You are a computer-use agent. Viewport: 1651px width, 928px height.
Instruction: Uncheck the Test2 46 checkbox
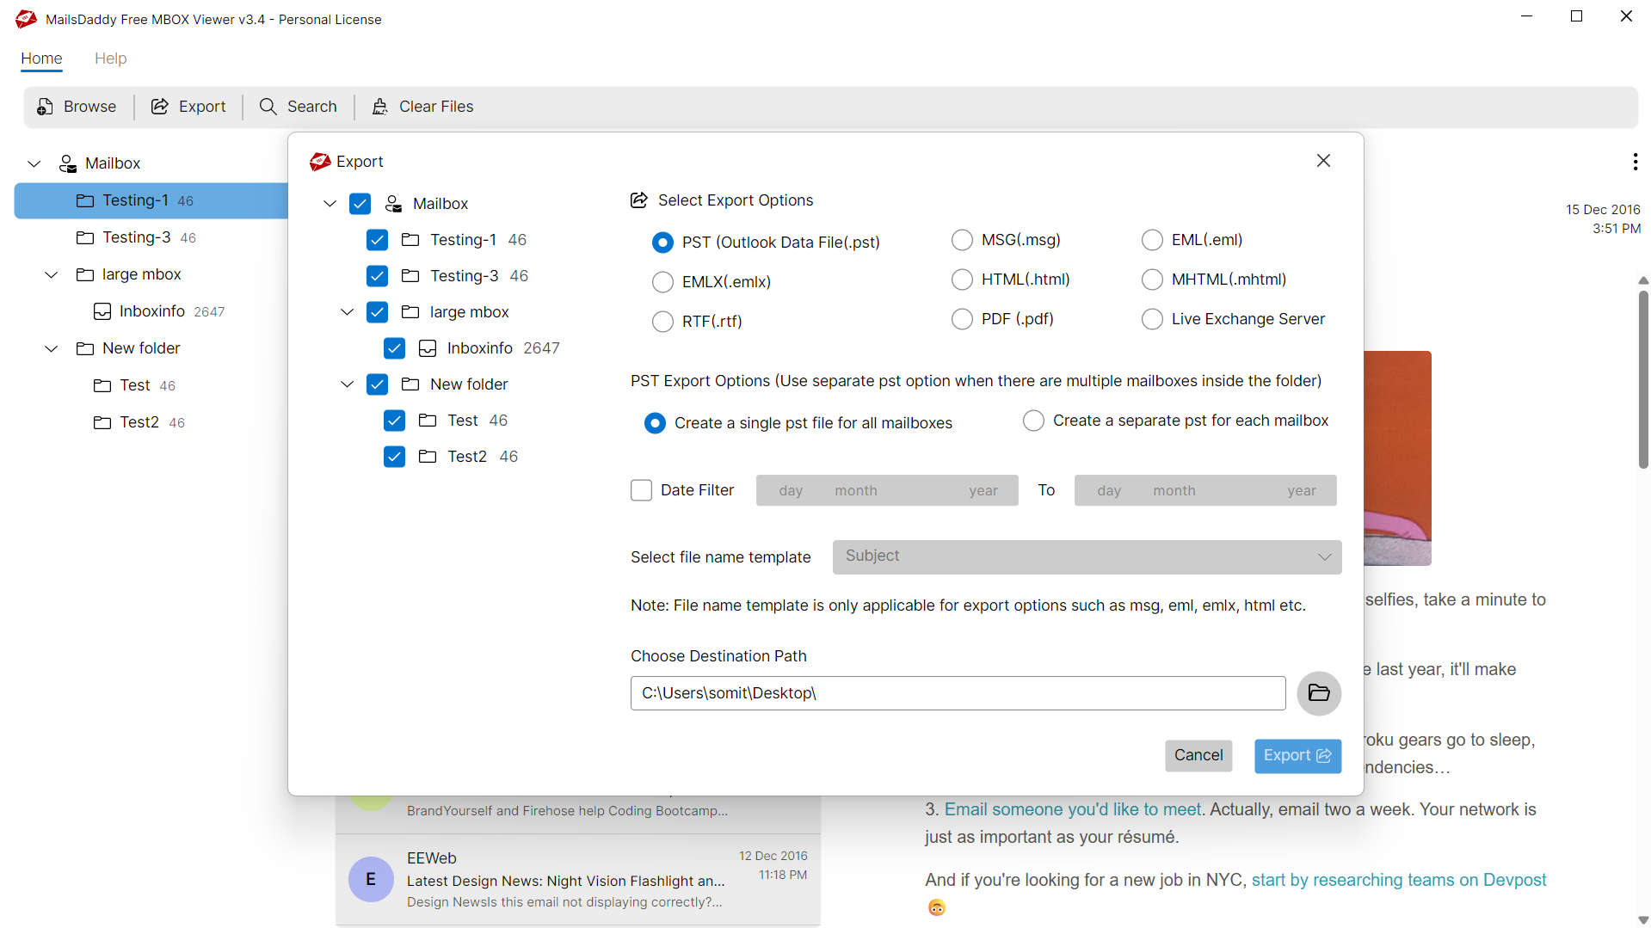[x=394, y=457]
